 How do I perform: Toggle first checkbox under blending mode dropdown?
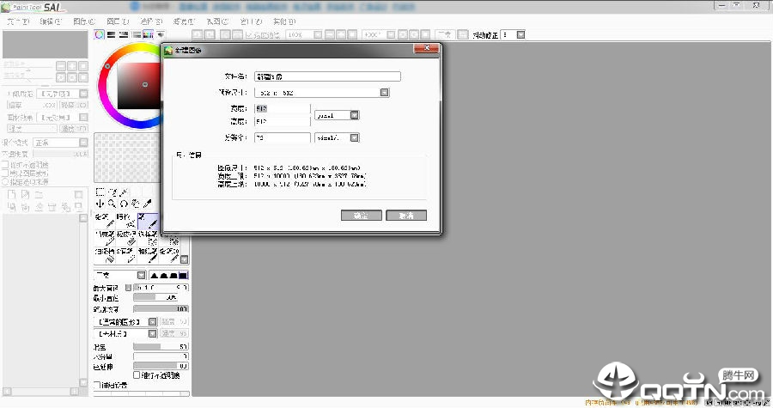click(4, 164)
